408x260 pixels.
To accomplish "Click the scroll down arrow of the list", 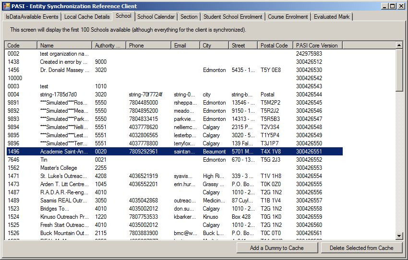I will 399,236.
